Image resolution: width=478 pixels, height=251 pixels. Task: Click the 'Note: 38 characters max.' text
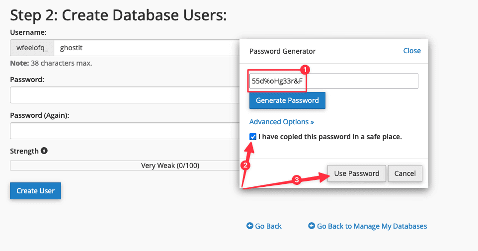[51, 63]
